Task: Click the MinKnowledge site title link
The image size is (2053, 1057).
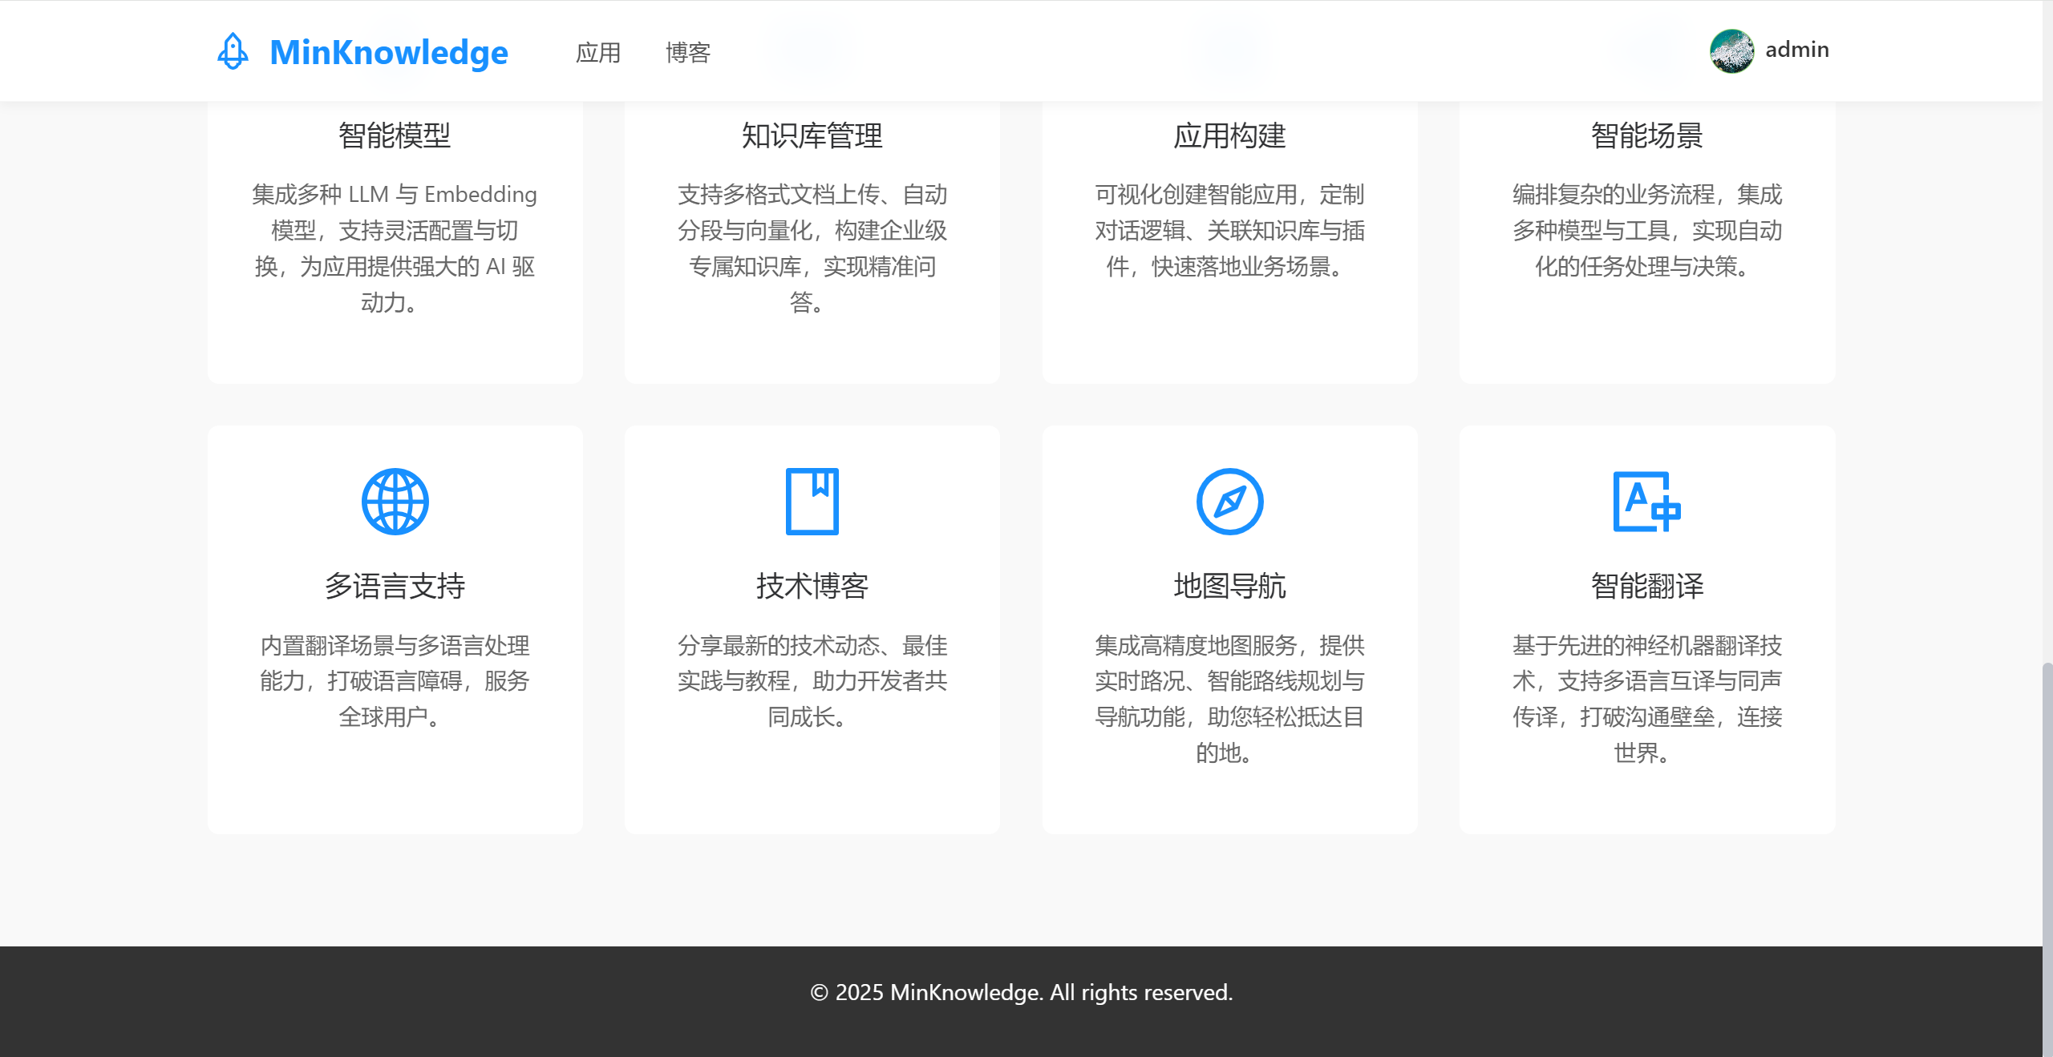Action: 388,51
